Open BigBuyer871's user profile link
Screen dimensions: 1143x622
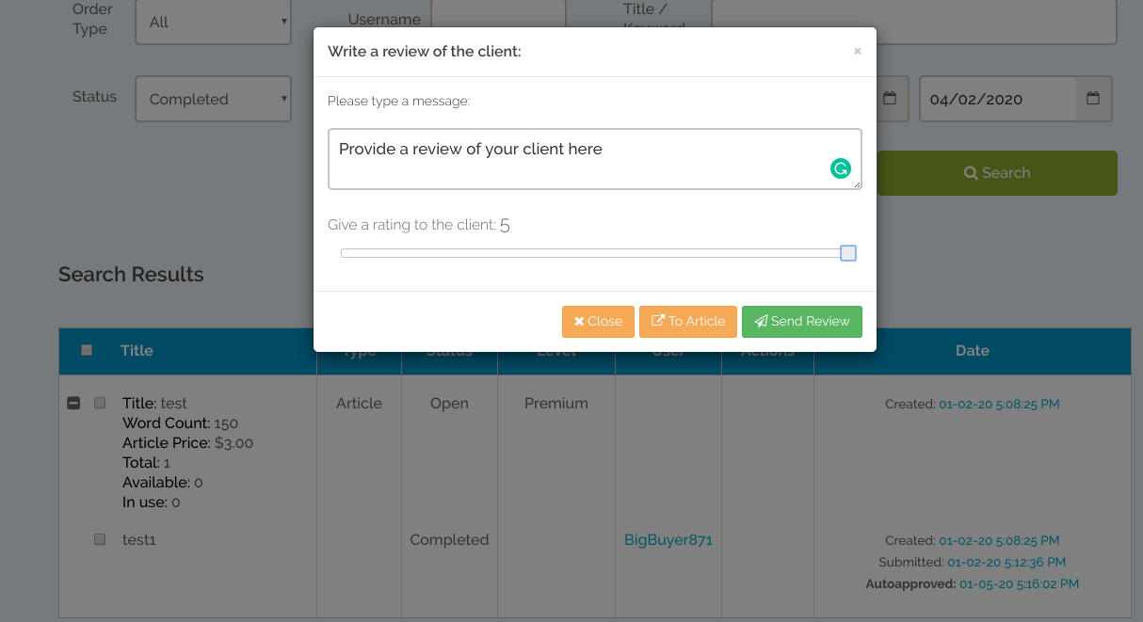click(x=668, y=539)
